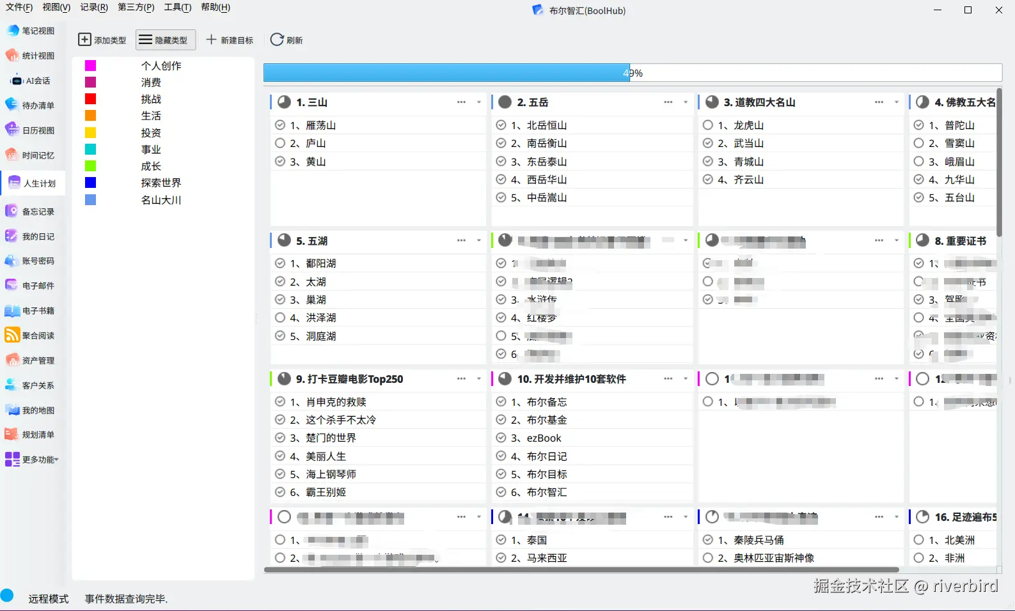Screen dimensions: 1015x611
Task: Open the 规划清单 sidebar icon
Action: click(x=13, y=435)
